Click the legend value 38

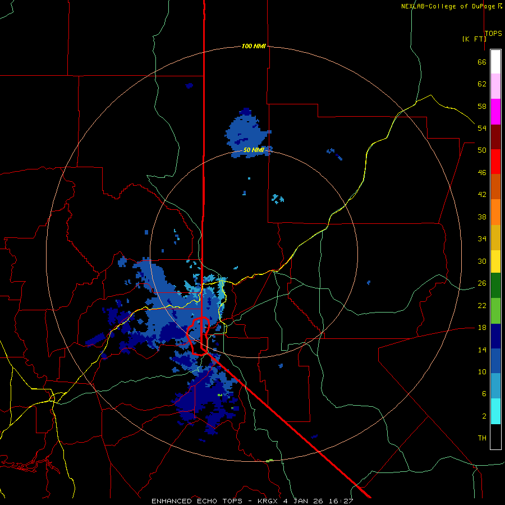click(x=482, y=217)
